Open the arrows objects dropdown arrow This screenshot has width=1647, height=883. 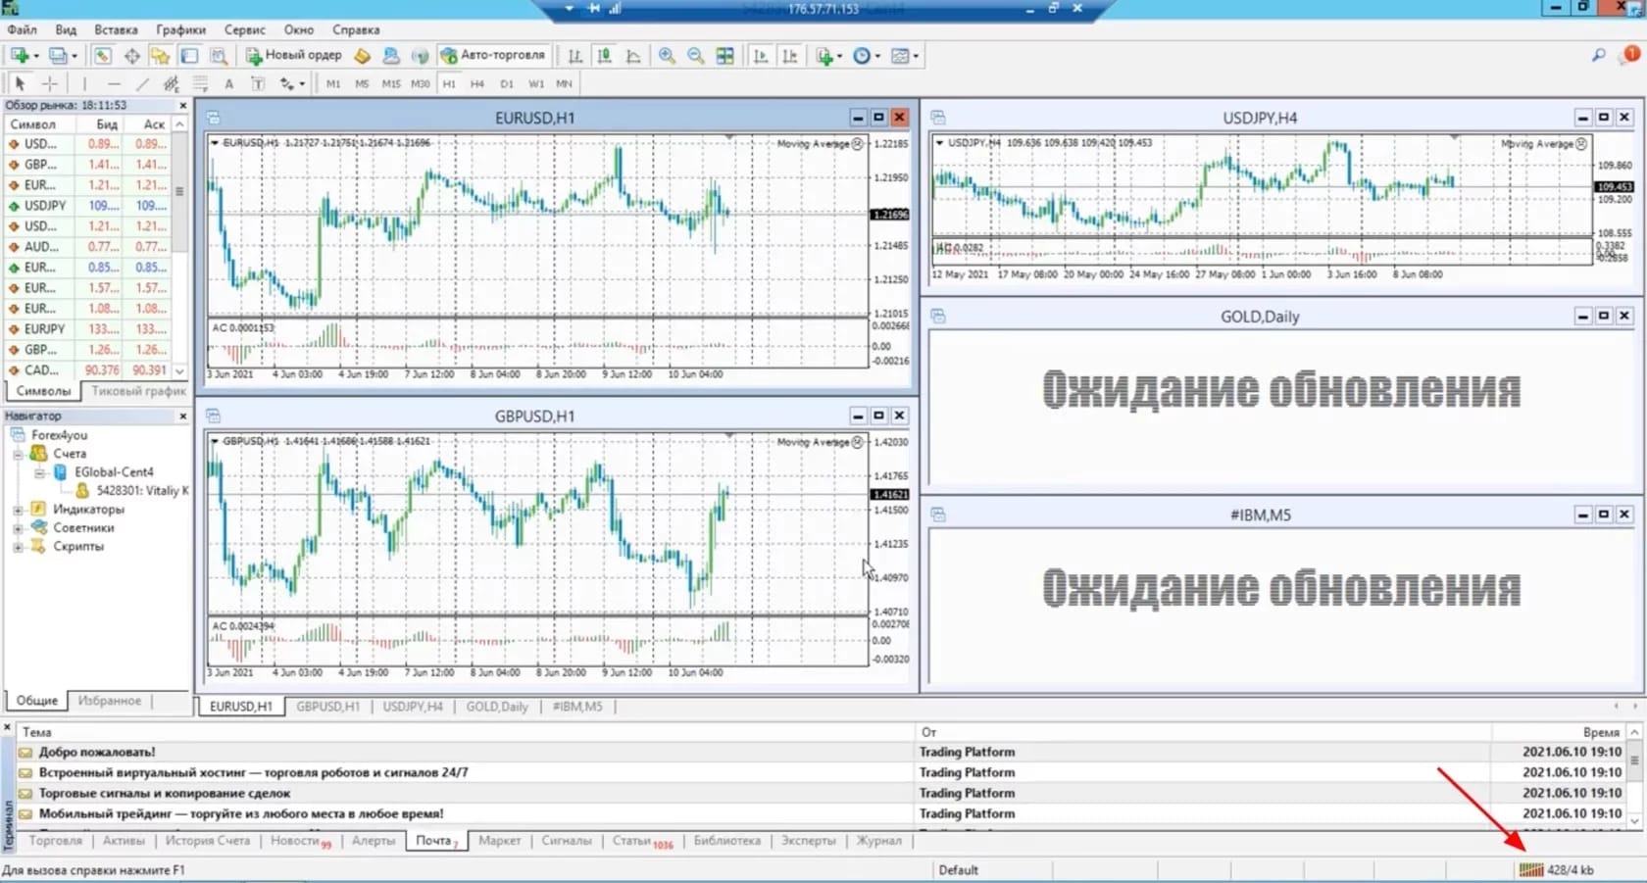[302, 85]
